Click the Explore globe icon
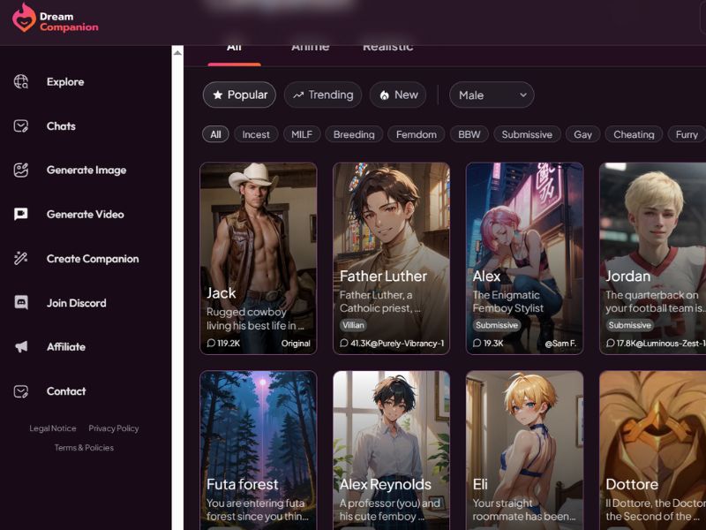 pyautogui.click(x=20, y=81)
